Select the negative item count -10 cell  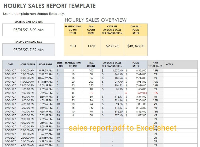point(91,93)
